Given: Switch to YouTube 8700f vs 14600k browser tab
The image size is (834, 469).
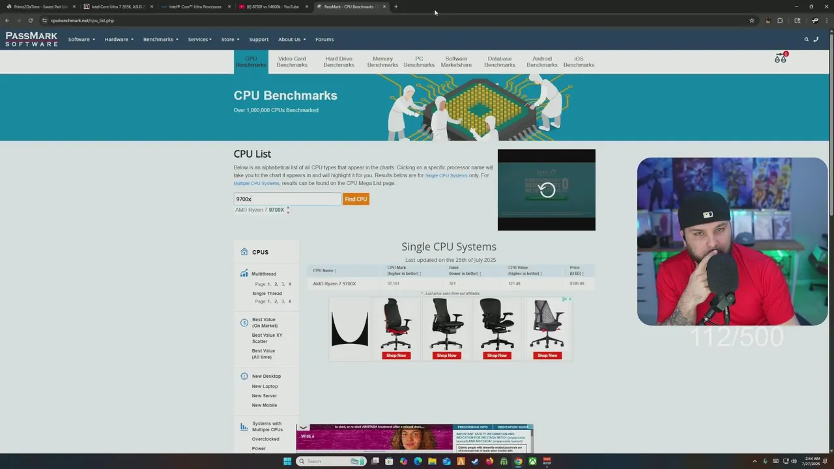Looking at the screenshot, I should click(x=272, y=7).
